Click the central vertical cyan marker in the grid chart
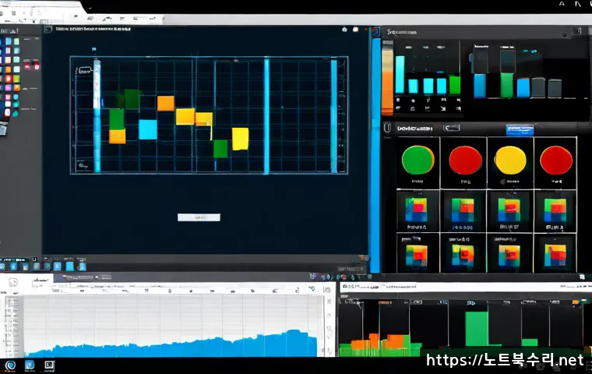This screenshot has width=592, height=374. coord(266,116)
